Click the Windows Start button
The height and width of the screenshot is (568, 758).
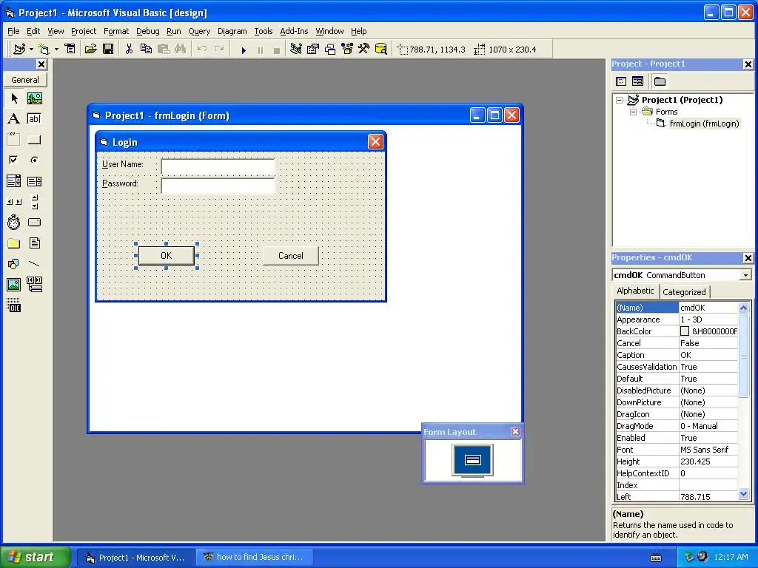(x=34, y=557)
